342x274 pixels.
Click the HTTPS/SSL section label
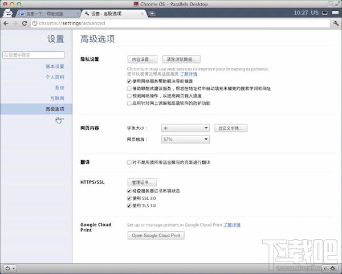coord(92,182)
